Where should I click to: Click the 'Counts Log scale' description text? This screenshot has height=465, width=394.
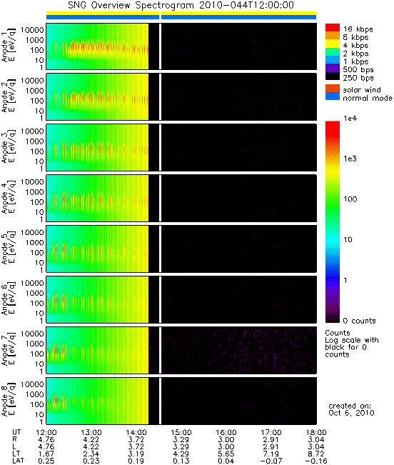[352, 344]
